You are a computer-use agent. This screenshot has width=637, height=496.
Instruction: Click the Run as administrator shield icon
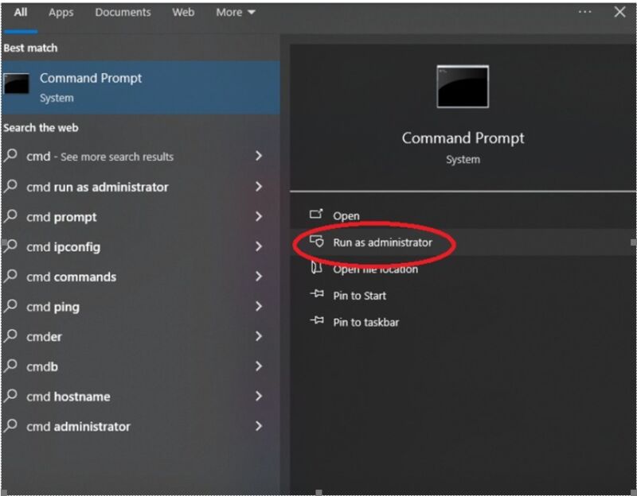point(316,242)
